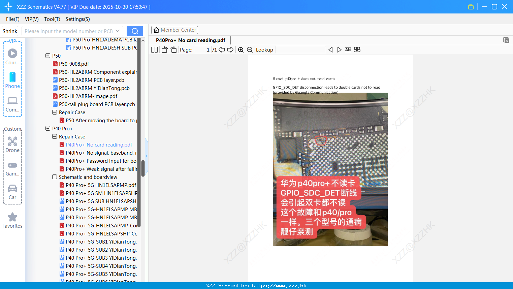Collapse Schematic and boardview node

[x=55, y=177]
